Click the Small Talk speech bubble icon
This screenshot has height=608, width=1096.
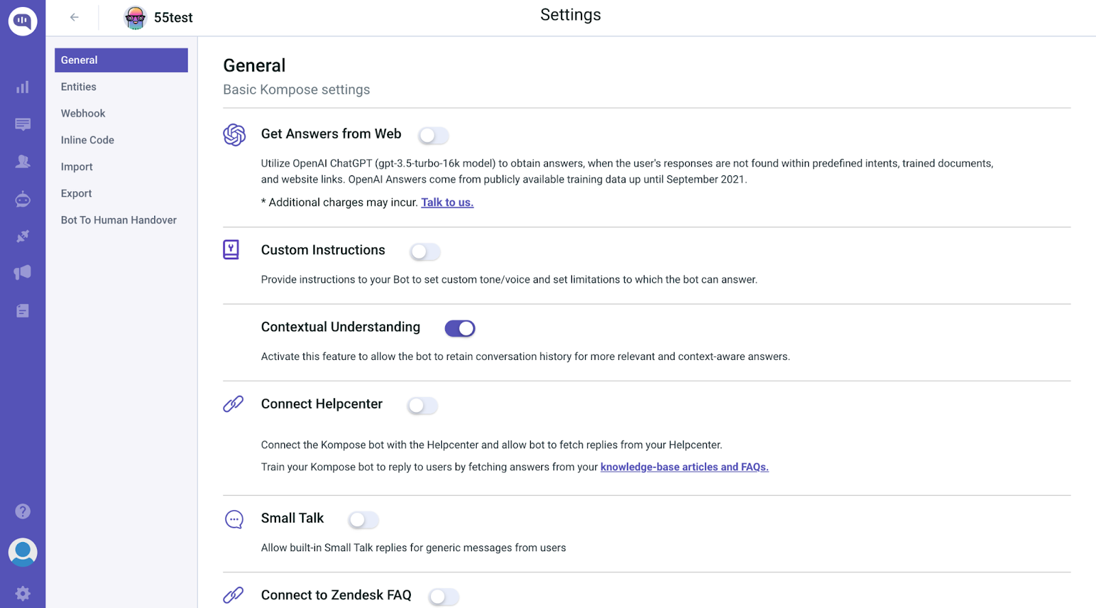tap(234, 519)
